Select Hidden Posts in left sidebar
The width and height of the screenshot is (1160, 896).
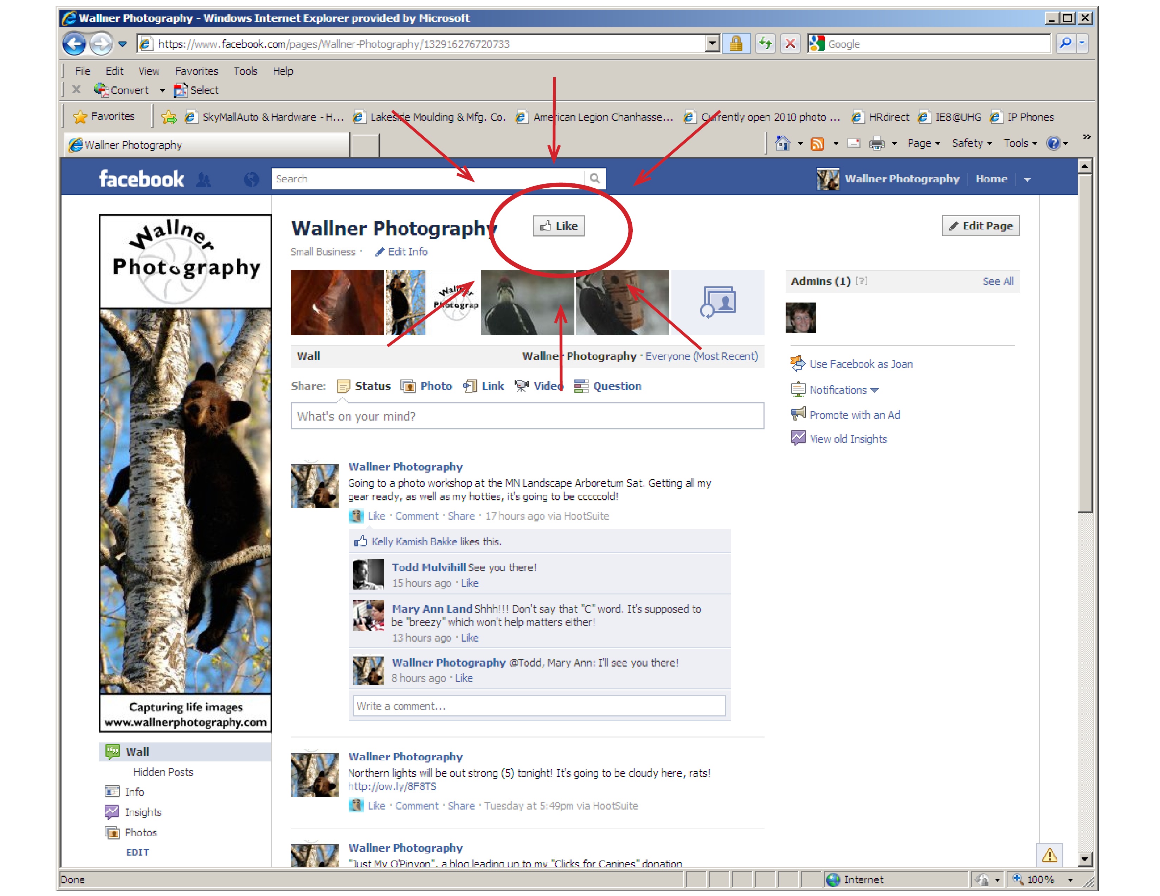[163, 772]
